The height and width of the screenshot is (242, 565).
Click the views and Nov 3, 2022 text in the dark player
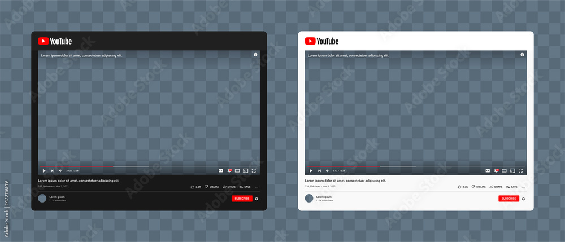click(53, 187)
